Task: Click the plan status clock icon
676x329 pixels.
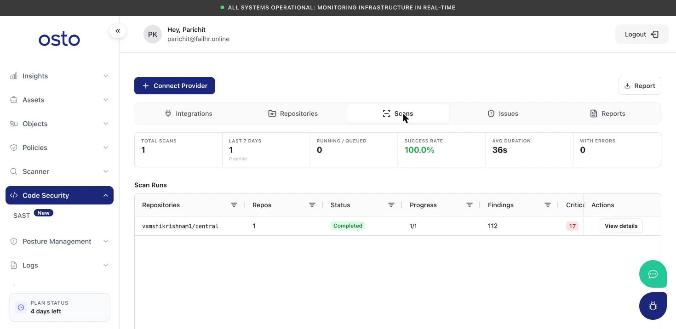Action: click(21, 307)
